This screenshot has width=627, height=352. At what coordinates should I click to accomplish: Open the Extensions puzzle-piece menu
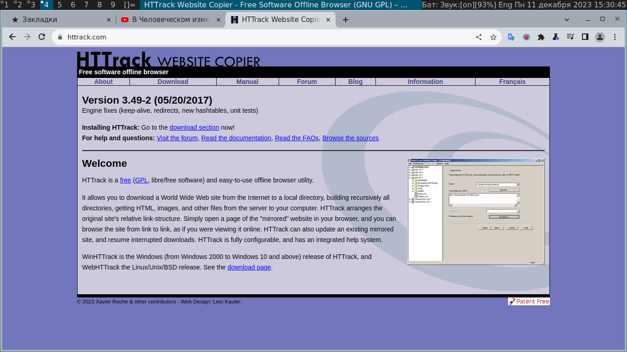(x=541, y=37)
